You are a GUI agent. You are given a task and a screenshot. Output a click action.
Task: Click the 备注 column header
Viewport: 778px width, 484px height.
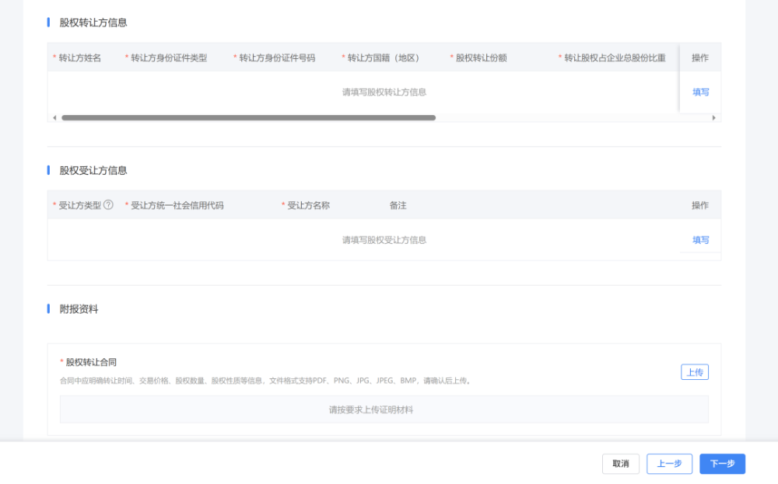coord(398,206)
